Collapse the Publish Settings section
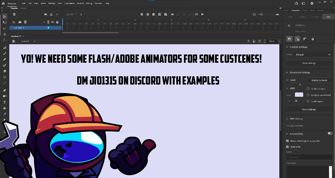The width and height of the screenshot is (335, 178). tap(287, 47)
